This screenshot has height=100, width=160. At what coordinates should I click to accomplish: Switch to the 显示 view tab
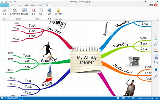(39, 5)
